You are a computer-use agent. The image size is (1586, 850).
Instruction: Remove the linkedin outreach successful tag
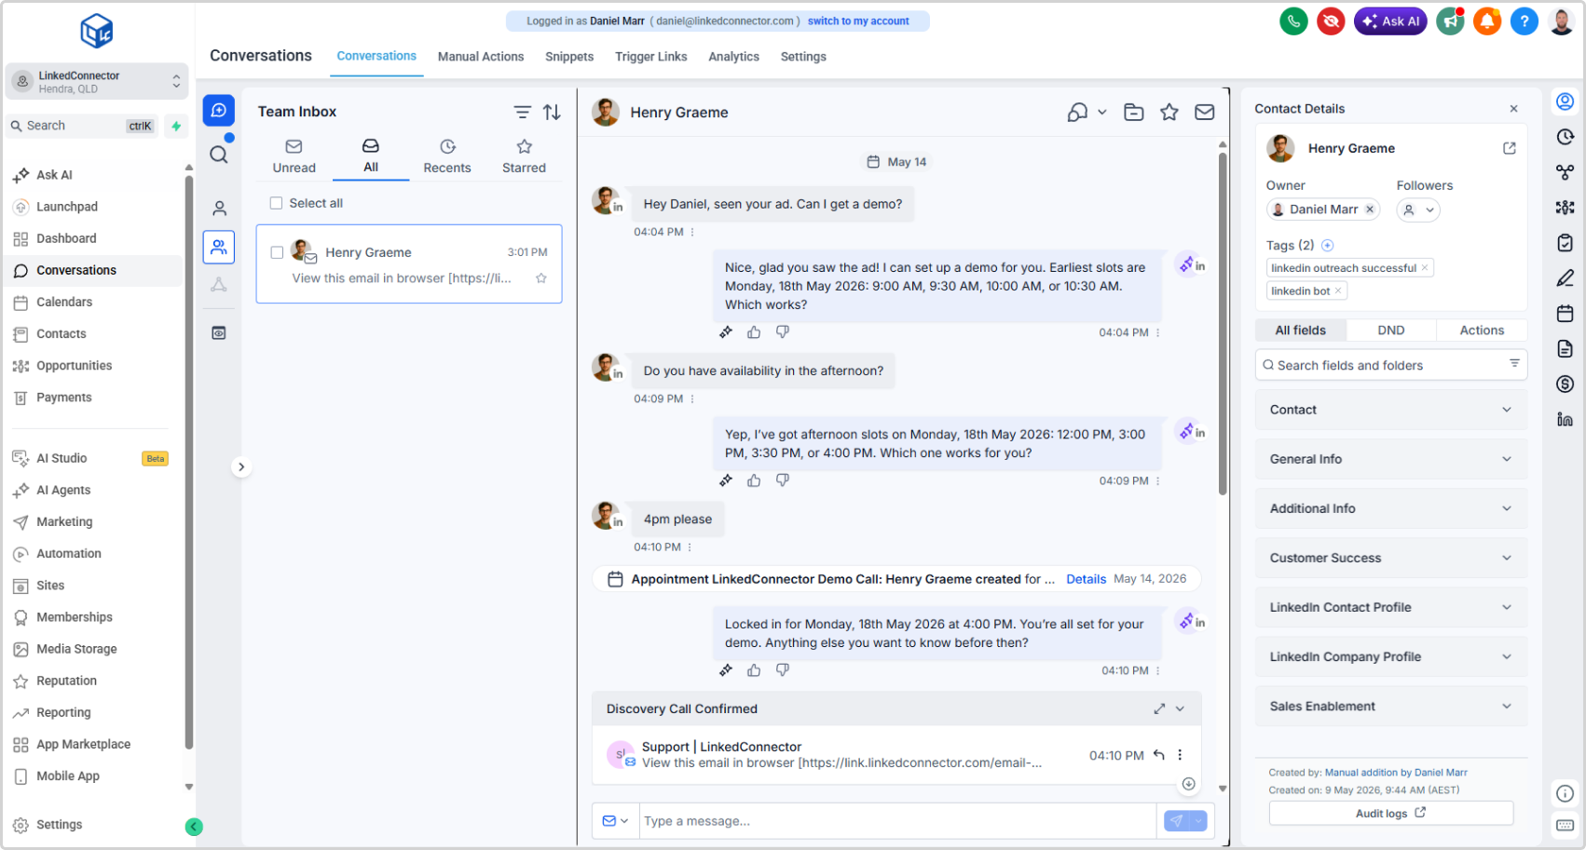pyautogui.click(x=1425, y=268)
